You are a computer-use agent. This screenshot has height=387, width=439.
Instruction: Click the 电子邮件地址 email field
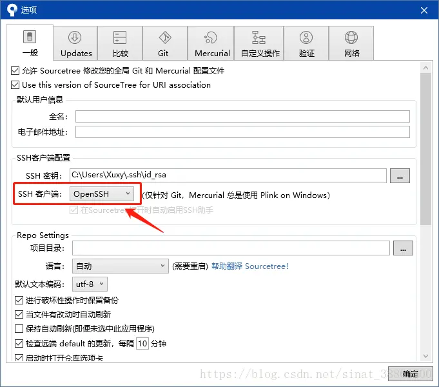[x=242, y=132]
